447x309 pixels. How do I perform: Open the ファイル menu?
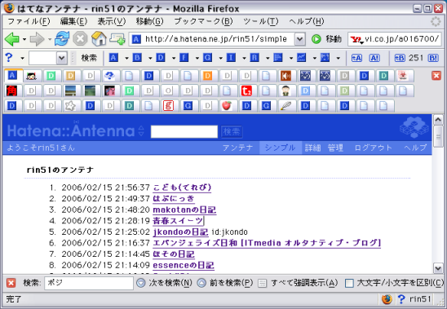click(29, 21)
